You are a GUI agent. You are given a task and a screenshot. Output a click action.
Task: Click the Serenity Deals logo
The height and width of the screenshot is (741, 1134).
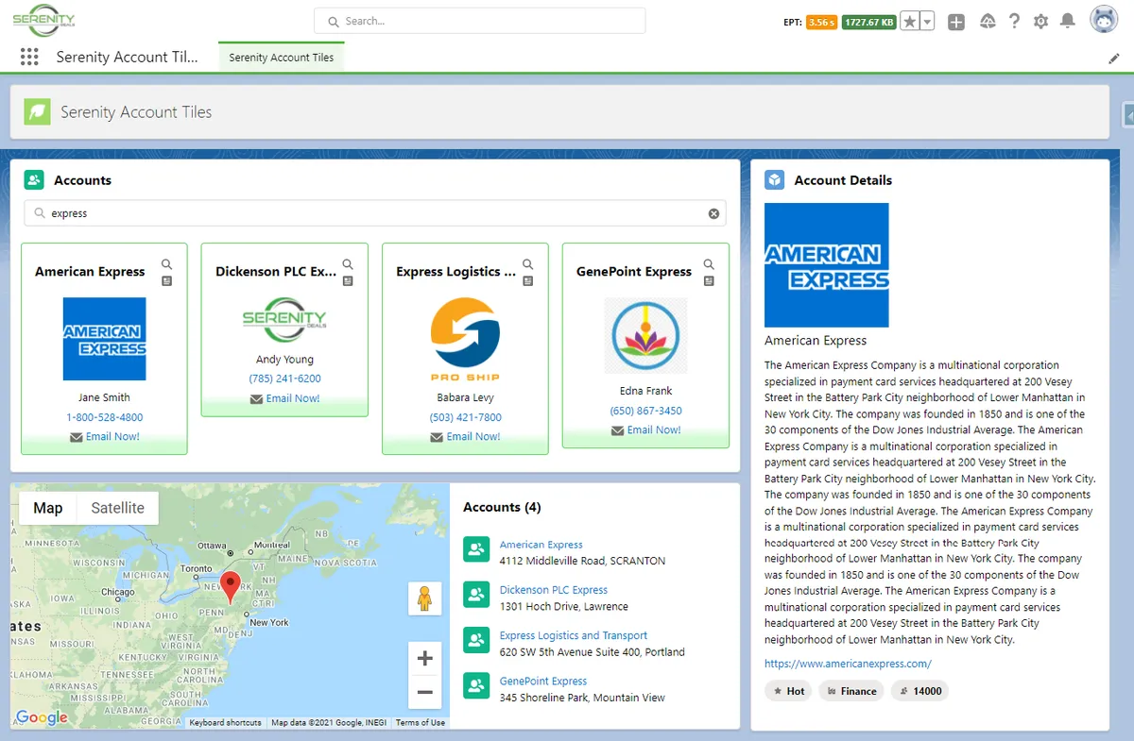[x=44, y=20]
